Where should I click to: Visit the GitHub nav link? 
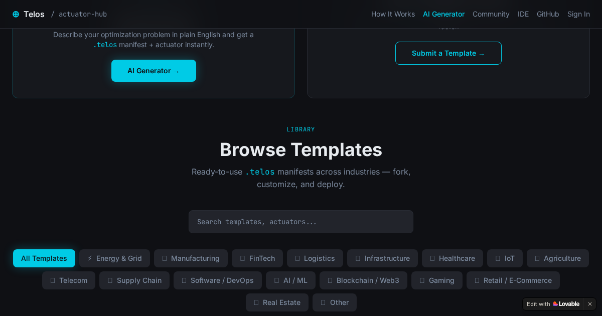pos(548,14)
